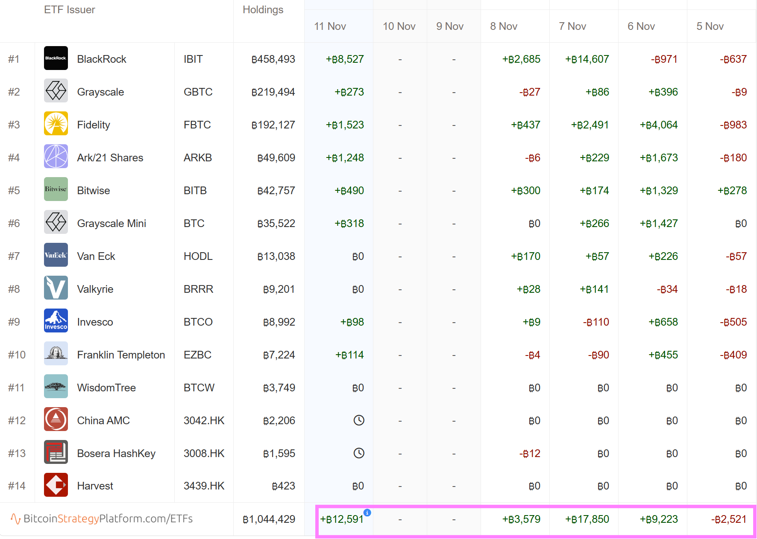Click the Holdings column header
Viewport: 757px width, 539px height.
coord(263,10)
